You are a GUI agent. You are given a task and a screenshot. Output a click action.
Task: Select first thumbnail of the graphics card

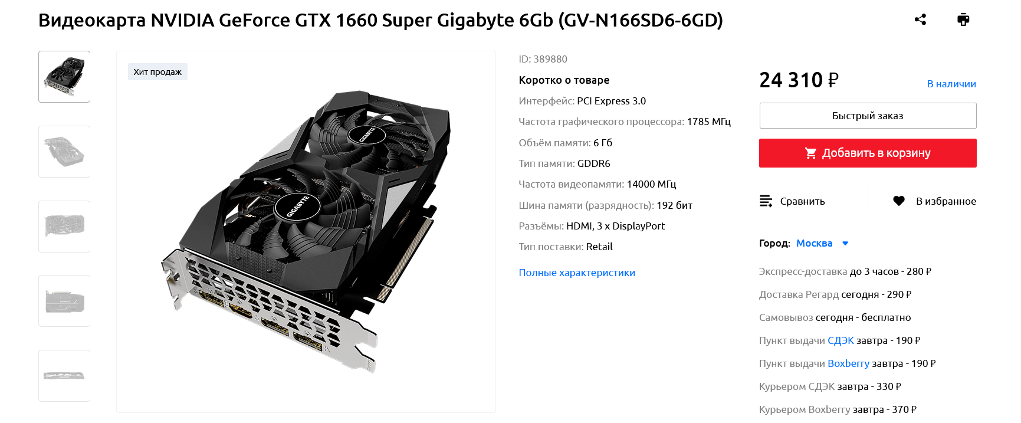pyautogui.click(x=64, y=77)
